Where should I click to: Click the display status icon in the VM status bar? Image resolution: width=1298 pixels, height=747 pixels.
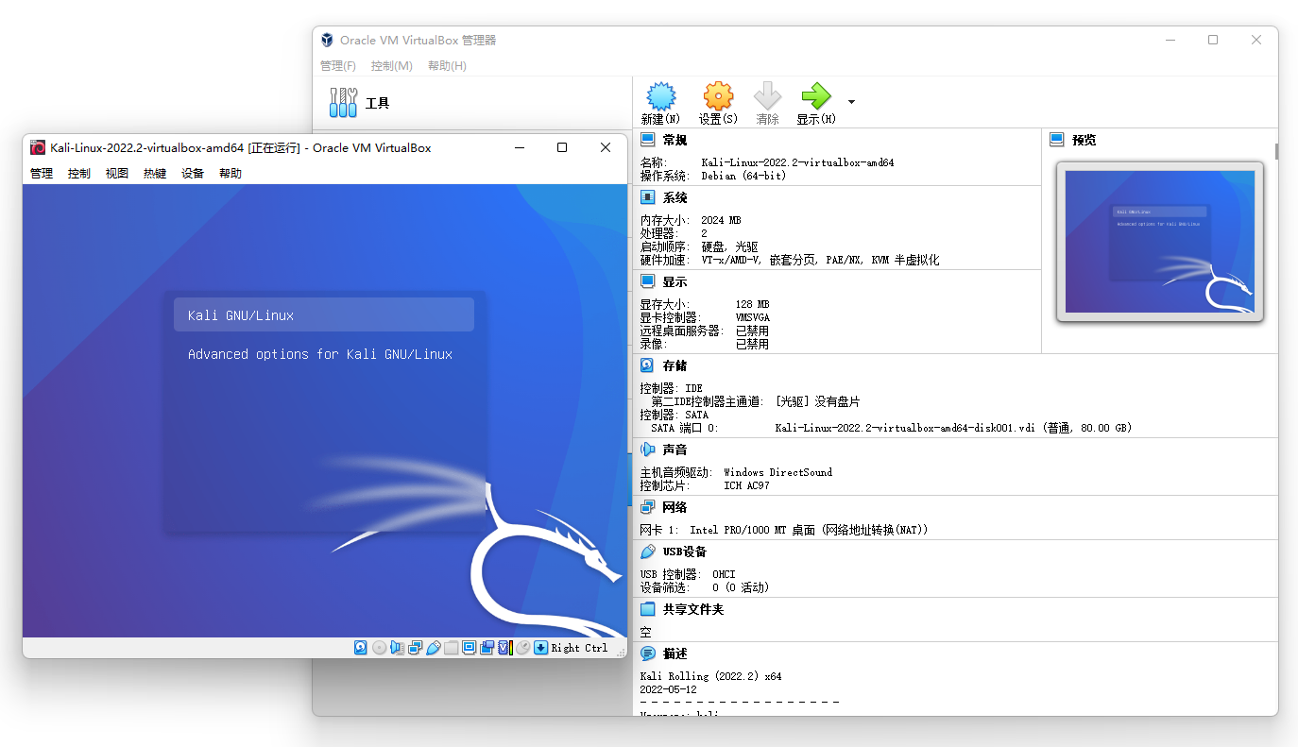(470, 647)
